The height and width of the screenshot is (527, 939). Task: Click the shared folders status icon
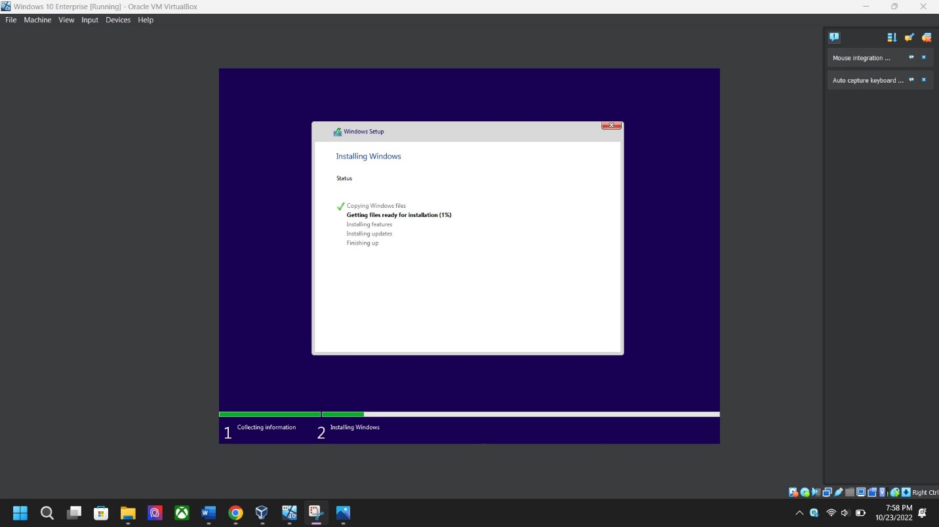pyautogui.click(x=850, y=492)
